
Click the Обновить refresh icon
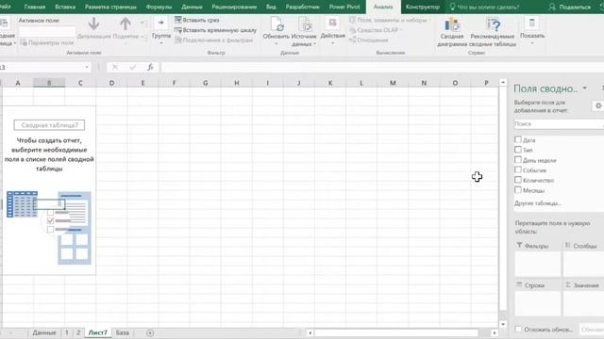pos(277,24)
